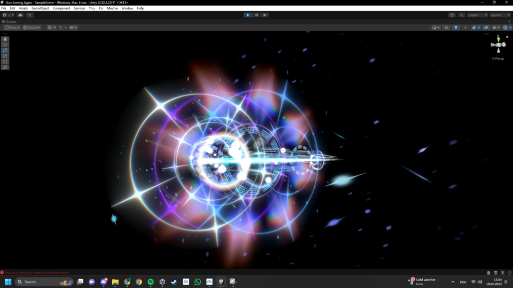Open the Help menu
Viewport: 513px width, 288px height.
click(x=140, y=8)
